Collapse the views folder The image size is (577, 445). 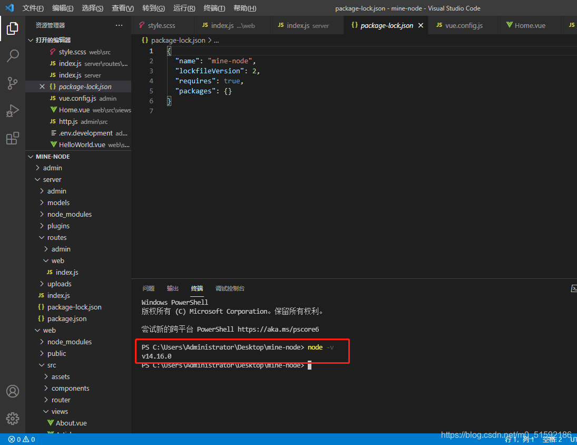(x=79, y=411)
